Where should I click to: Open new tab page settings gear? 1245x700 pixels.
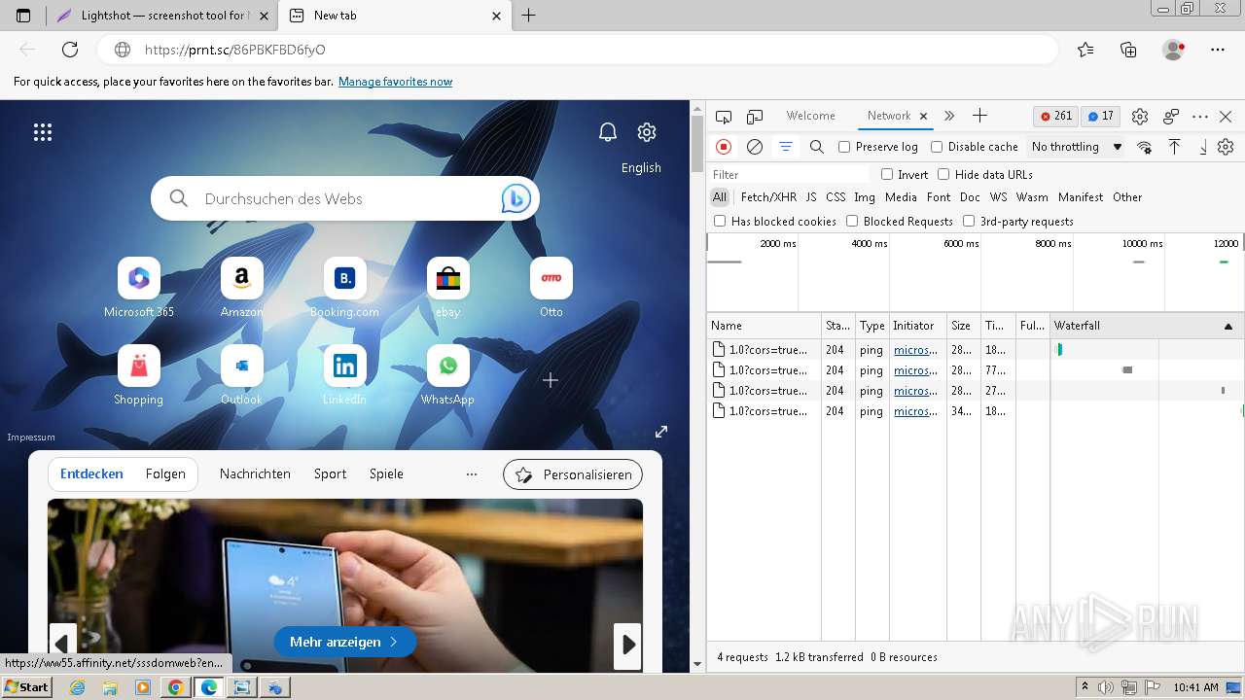coord(647,132)
